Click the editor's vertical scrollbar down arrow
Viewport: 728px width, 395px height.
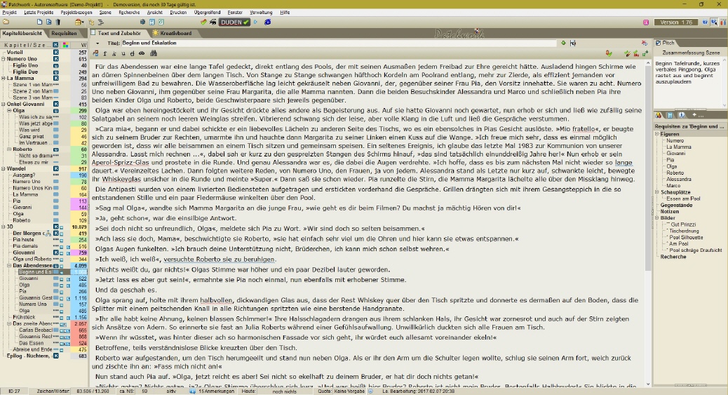tap(649, 384)
